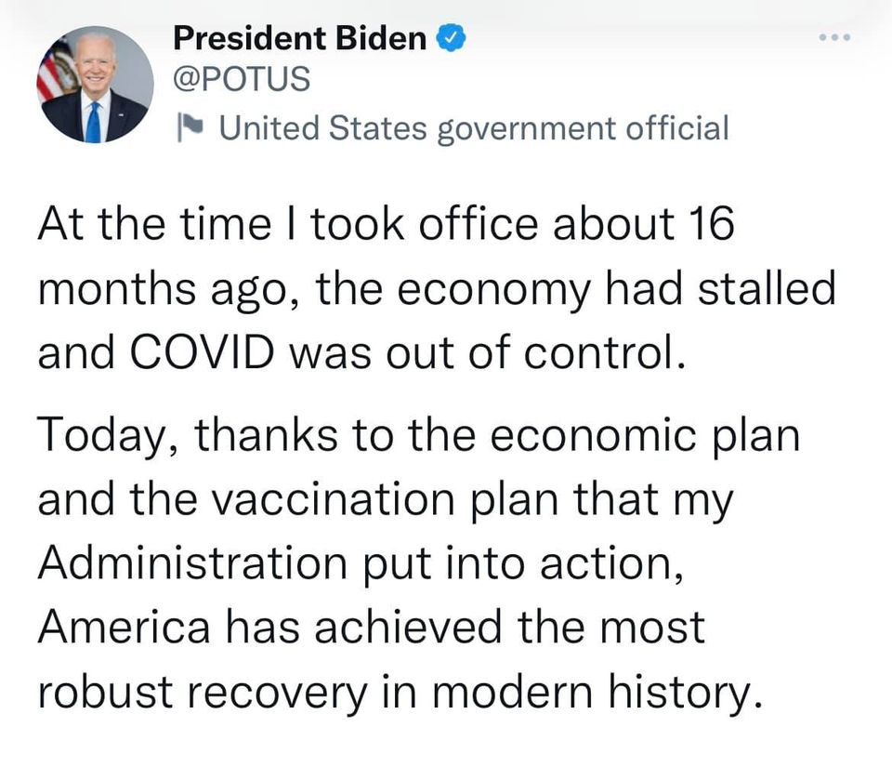Click the blue verified checkmark badge
Screen dimensions: 892x767
click(x=448, y=38)
